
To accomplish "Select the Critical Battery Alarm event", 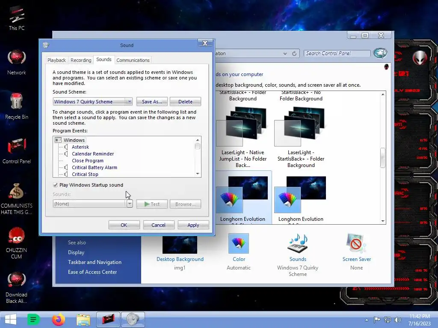I will tap(95, 167).
